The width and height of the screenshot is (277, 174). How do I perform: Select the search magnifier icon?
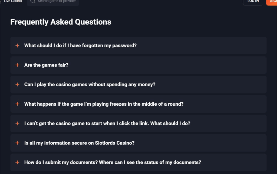tap(32, 1)
